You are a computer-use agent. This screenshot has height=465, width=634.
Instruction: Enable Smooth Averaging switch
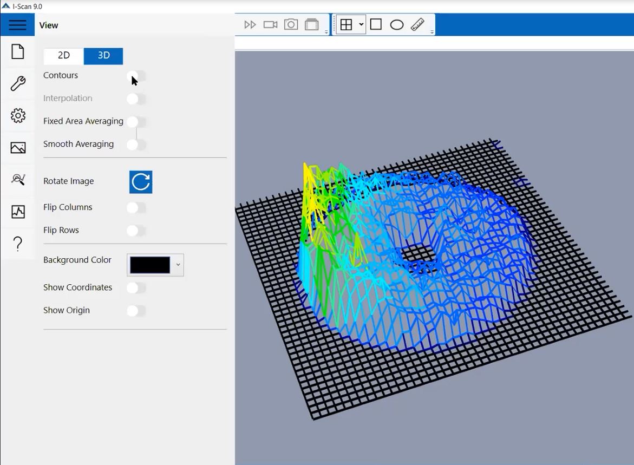point(136,145)
